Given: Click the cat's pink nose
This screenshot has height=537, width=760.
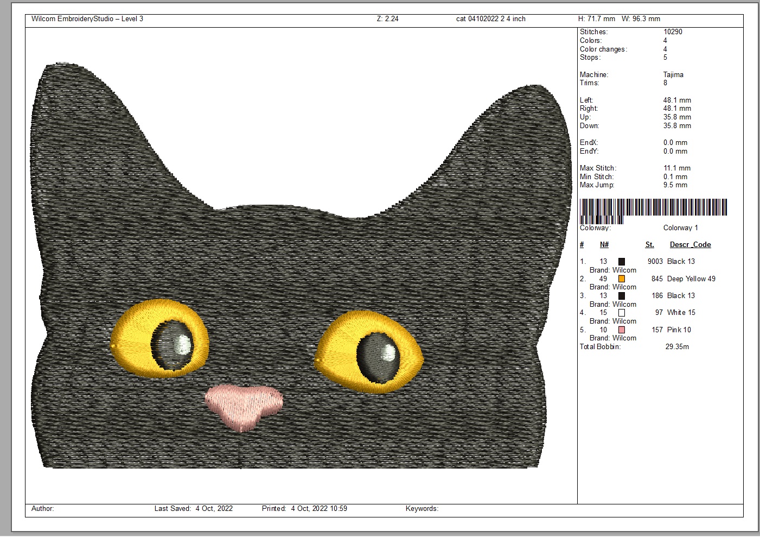Looking at the screenshot, I should [x=244, y=407].
